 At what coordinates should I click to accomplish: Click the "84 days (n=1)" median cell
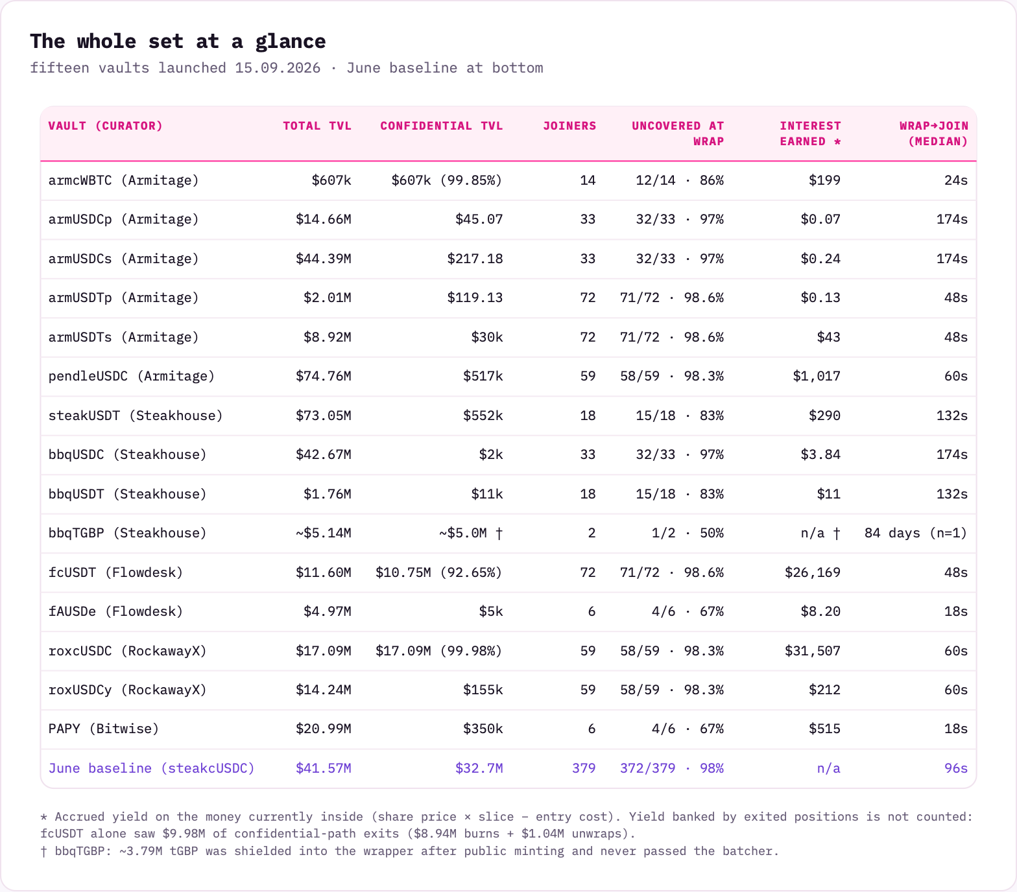pyautogui.click(x=916, y=533)
